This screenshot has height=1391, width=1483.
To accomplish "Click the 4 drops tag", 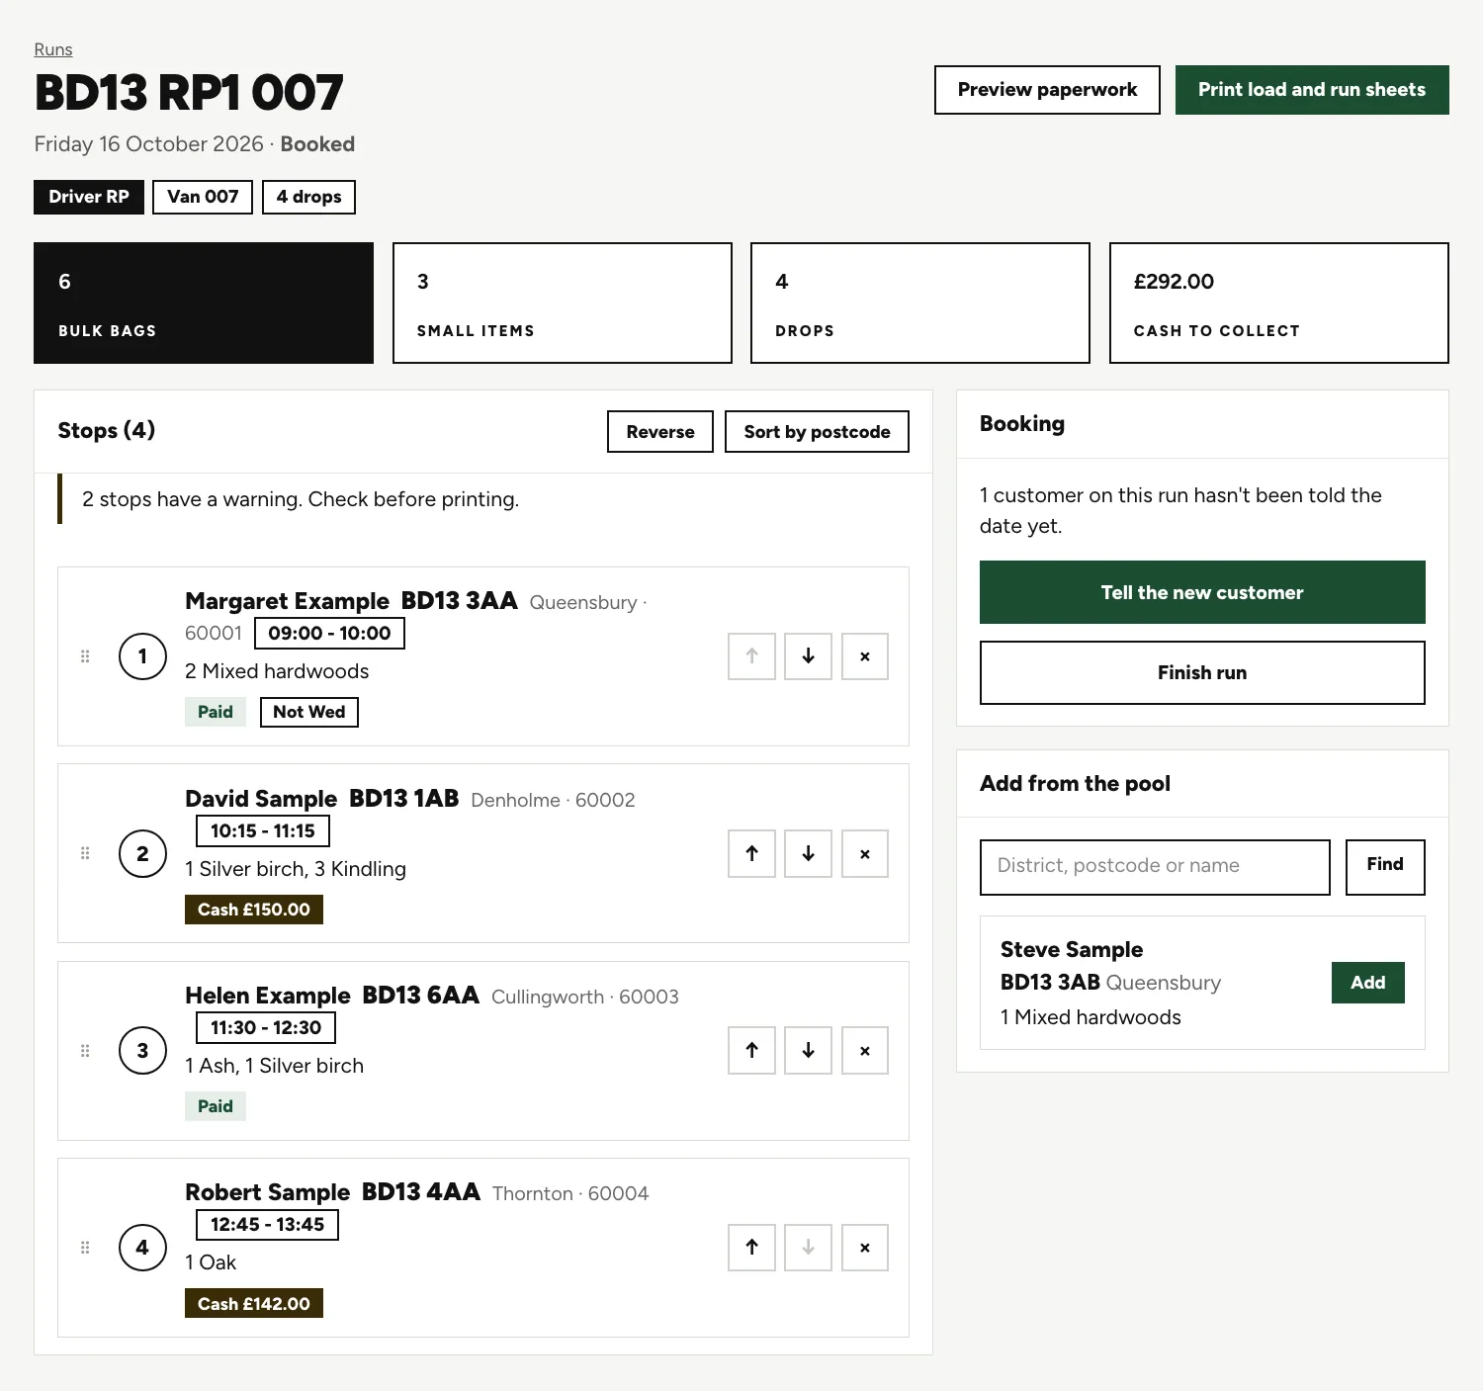I will tap(308, 197).
